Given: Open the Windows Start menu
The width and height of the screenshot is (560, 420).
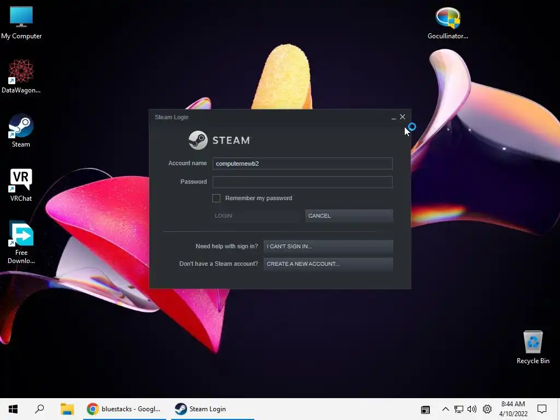Looking at the screenshot, I should pyautogui.click(x=13, y=409).
